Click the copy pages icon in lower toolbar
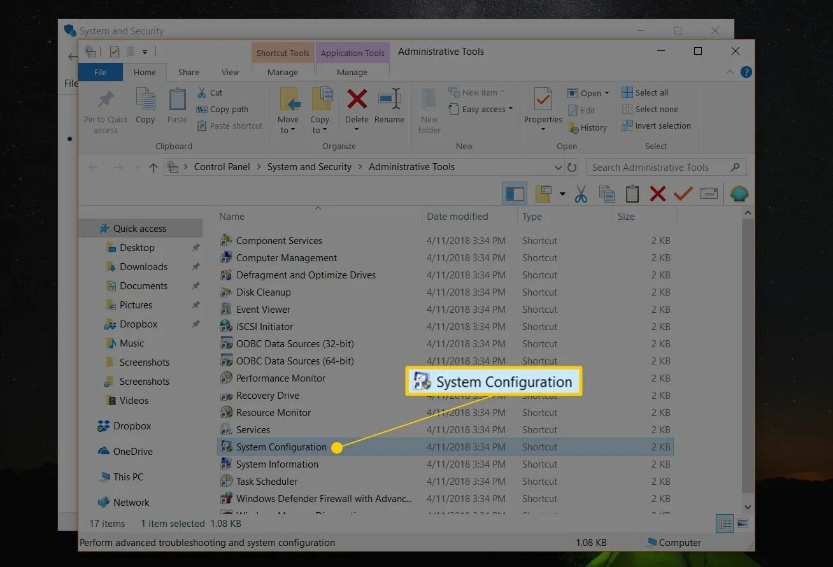 click(x=606, y=194)
